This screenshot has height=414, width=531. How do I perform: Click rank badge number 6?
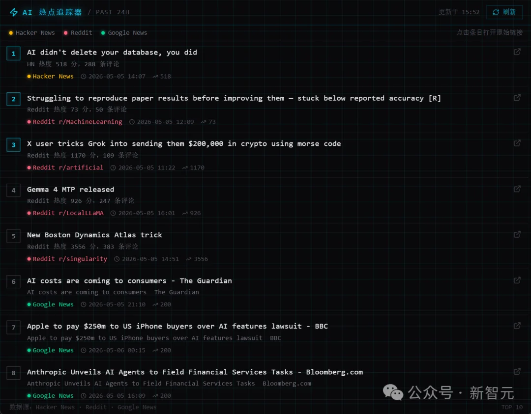(x=14, y=282)
